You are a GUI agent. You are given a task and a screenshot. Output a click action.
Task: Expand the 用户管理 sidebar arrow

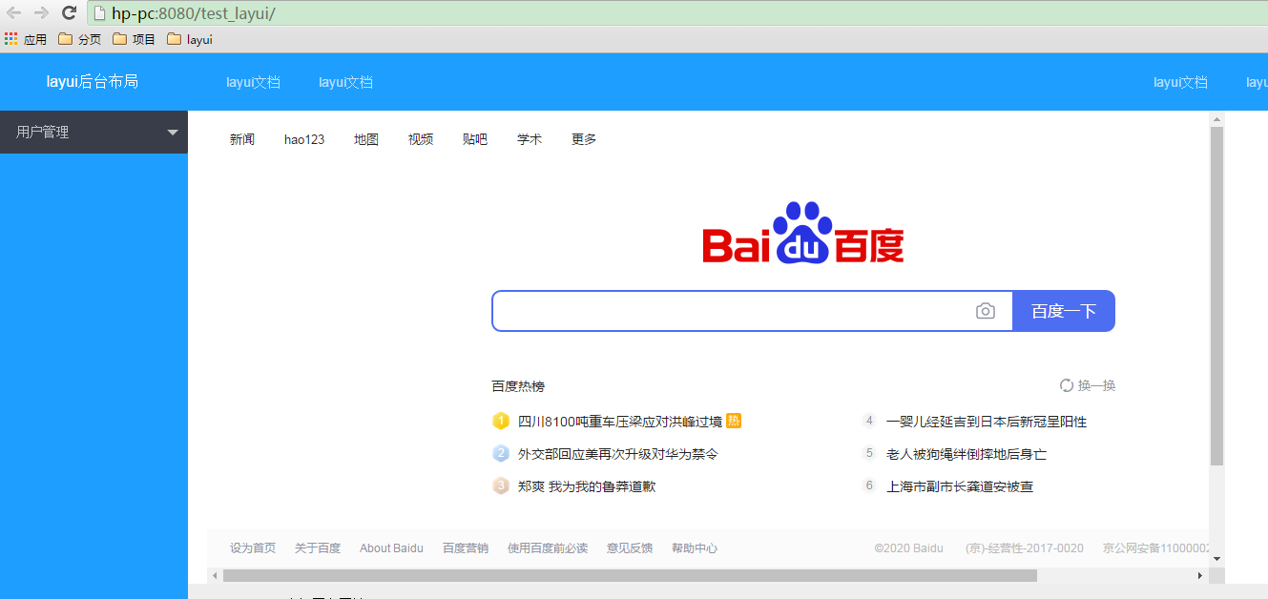(x=173, y=132)
